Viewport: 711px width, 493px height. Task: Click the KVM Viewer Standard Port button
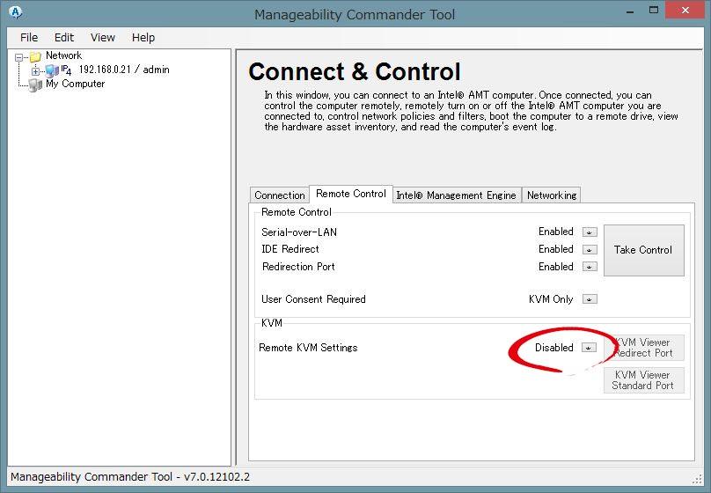[643, 380]
